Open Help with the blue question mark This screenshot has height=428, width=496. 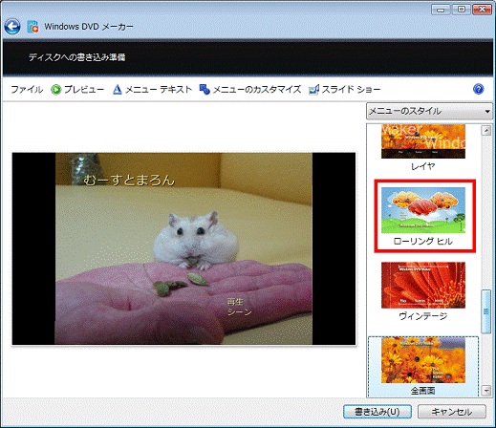pos(478,89)
